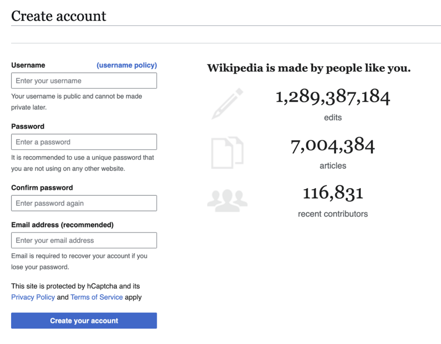Click the Confirm password label
This screenshot has width=441, height=344.
(x=42, y=188)
